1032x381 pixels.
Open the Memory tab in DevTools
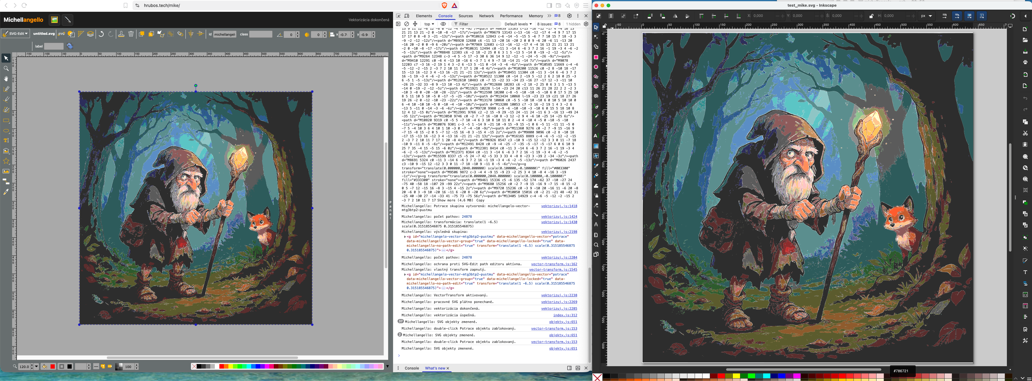coord(536,16)
